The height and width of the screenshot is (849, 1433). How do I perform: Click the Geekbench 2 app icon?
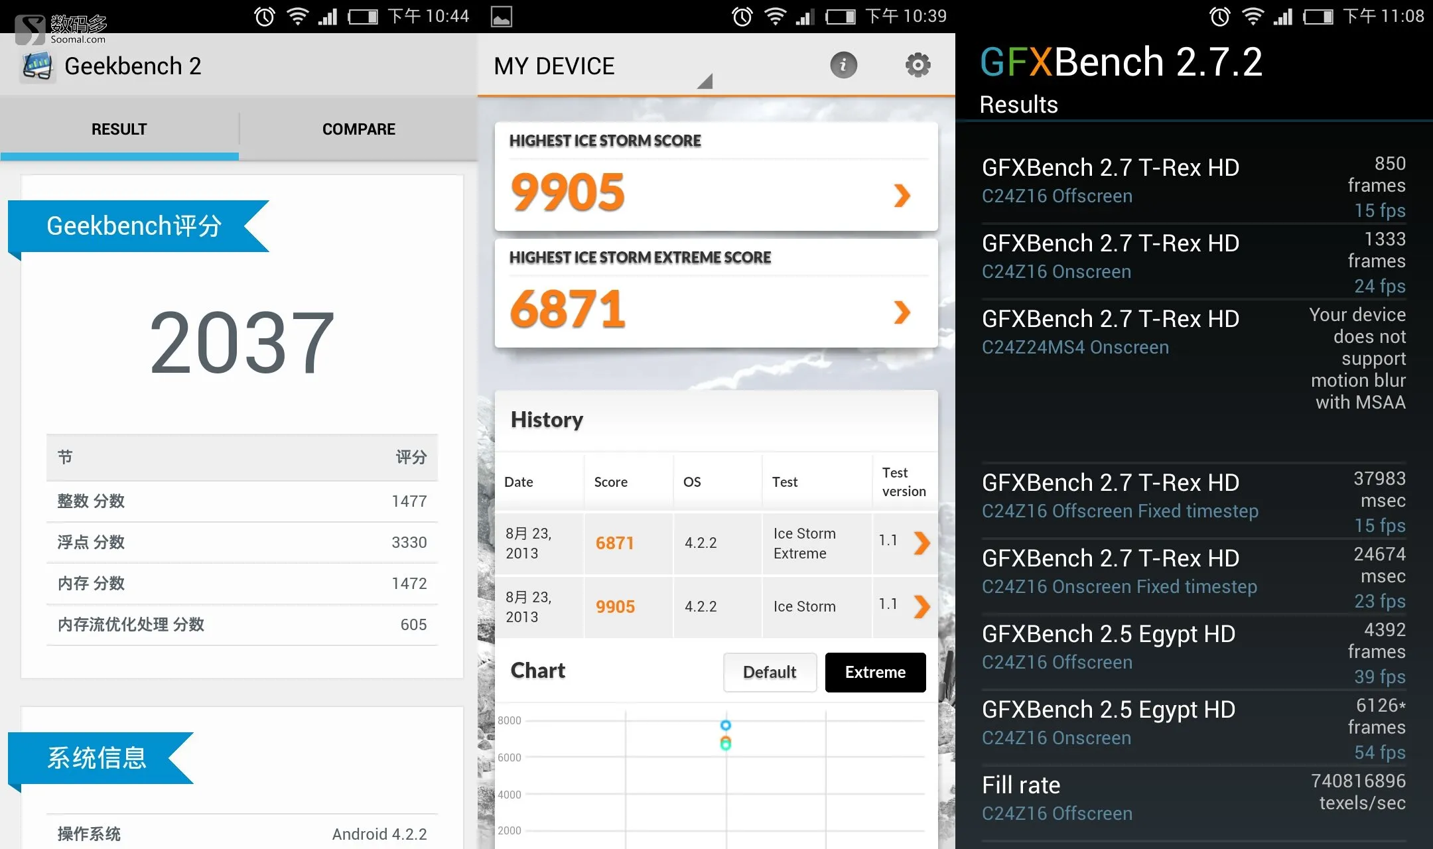[37, 66]
